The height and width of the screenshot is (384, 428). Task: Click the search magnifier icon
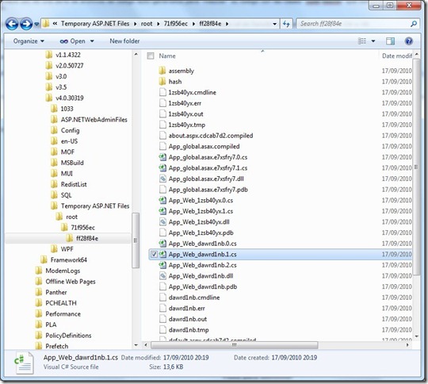414,24
